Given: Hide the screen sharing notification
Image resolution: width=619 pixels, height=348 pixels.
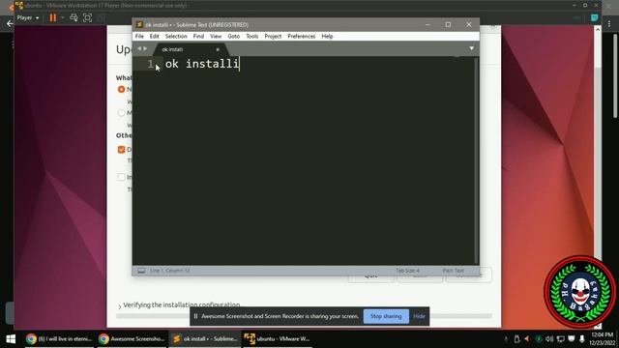Looking at the screenshot, I should (x=419, y=316).
